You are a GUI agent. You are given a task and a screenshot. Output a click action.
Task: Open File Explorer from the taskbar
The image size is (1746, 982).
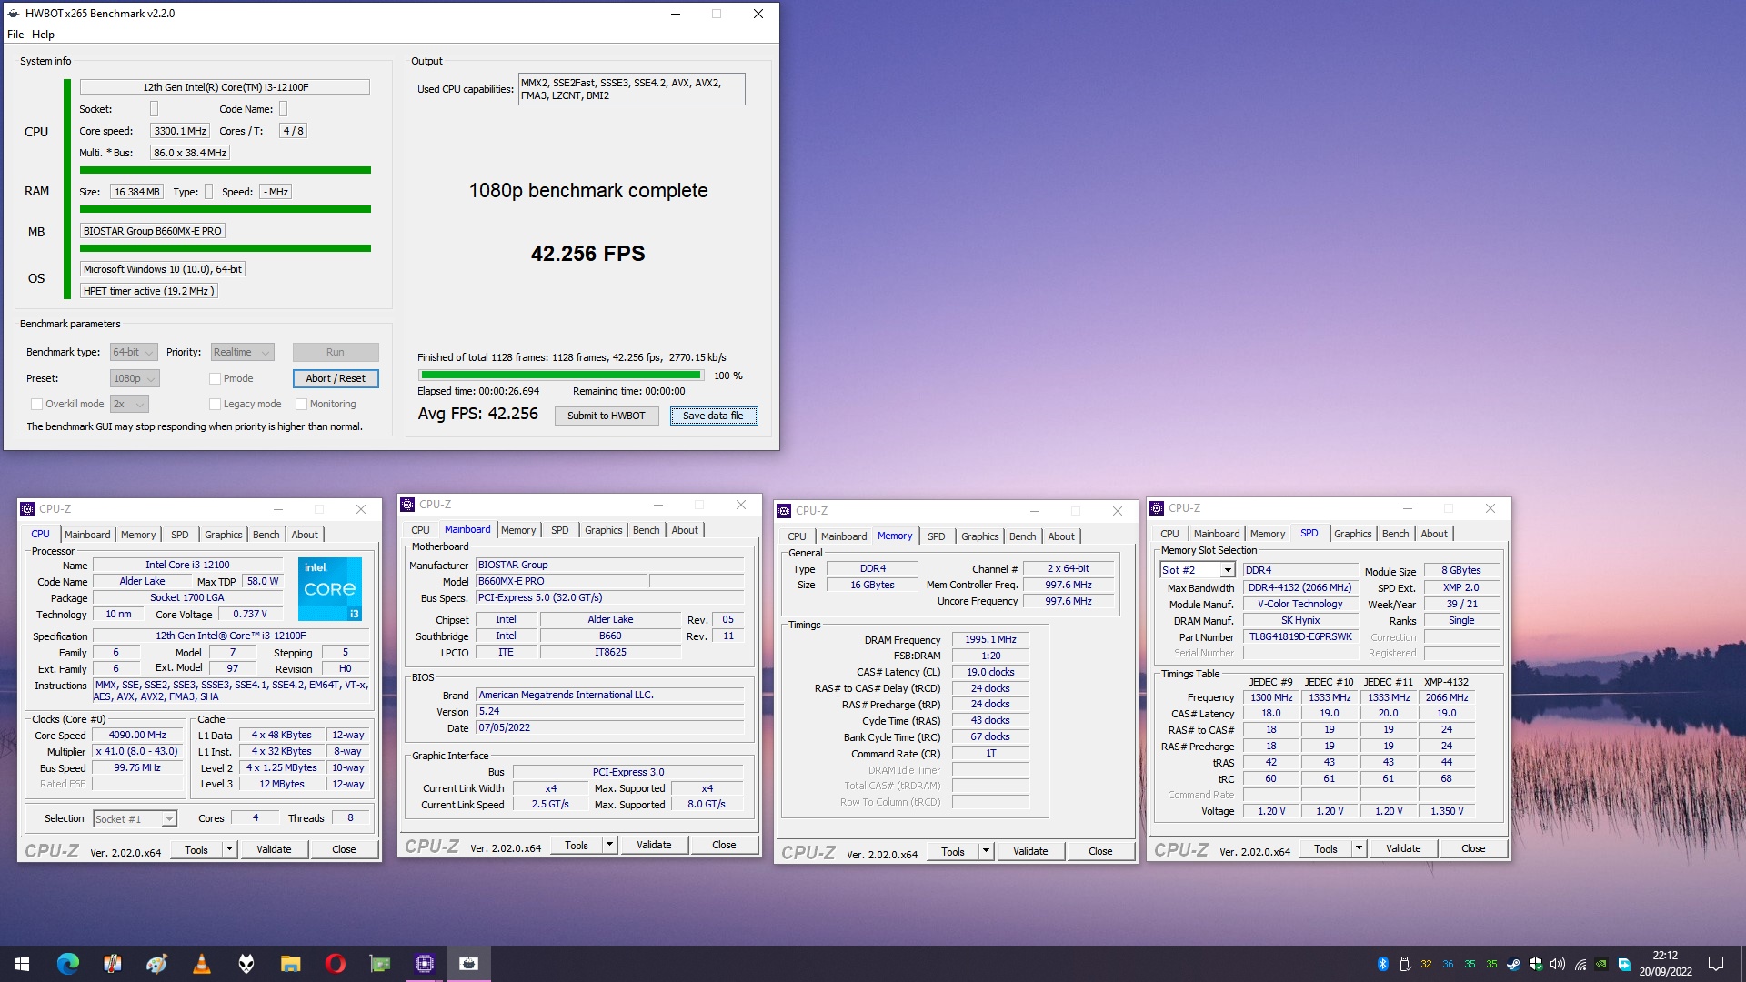tap(290, 964)
